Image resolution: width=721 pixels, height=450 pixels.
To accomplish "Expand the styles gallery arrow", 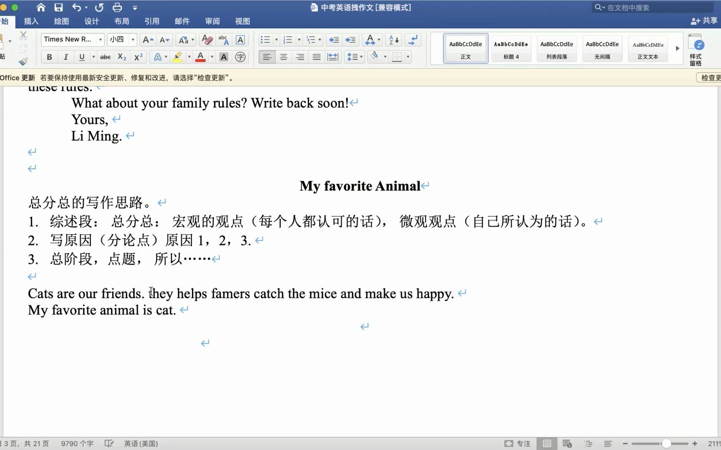I will 677,48.
